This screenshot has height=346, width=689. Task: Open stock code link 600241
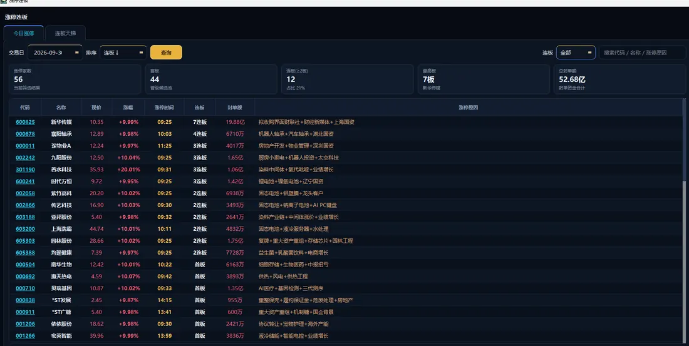pyautogui.click(x=25, y=181)
